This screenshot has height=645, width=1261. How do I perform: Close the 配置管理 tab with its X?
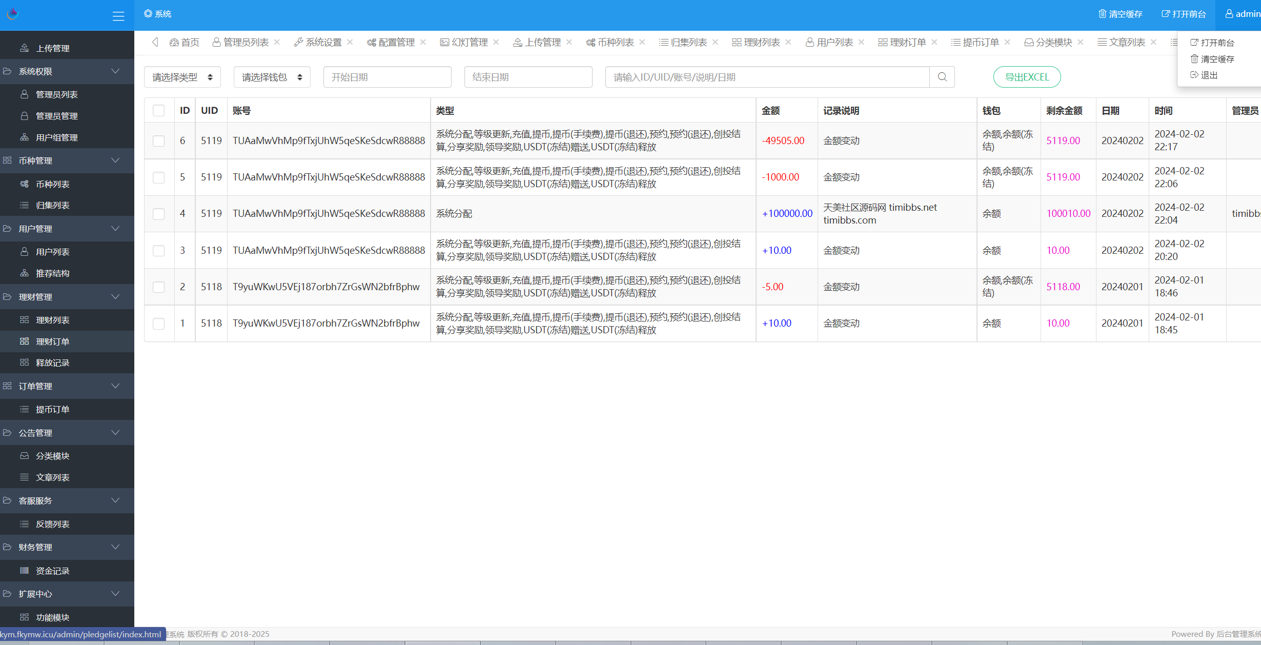(423, 42)
